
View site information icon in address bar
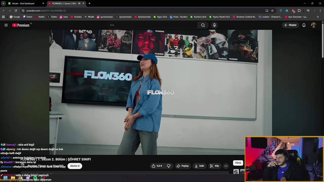[x=23, y=11]
